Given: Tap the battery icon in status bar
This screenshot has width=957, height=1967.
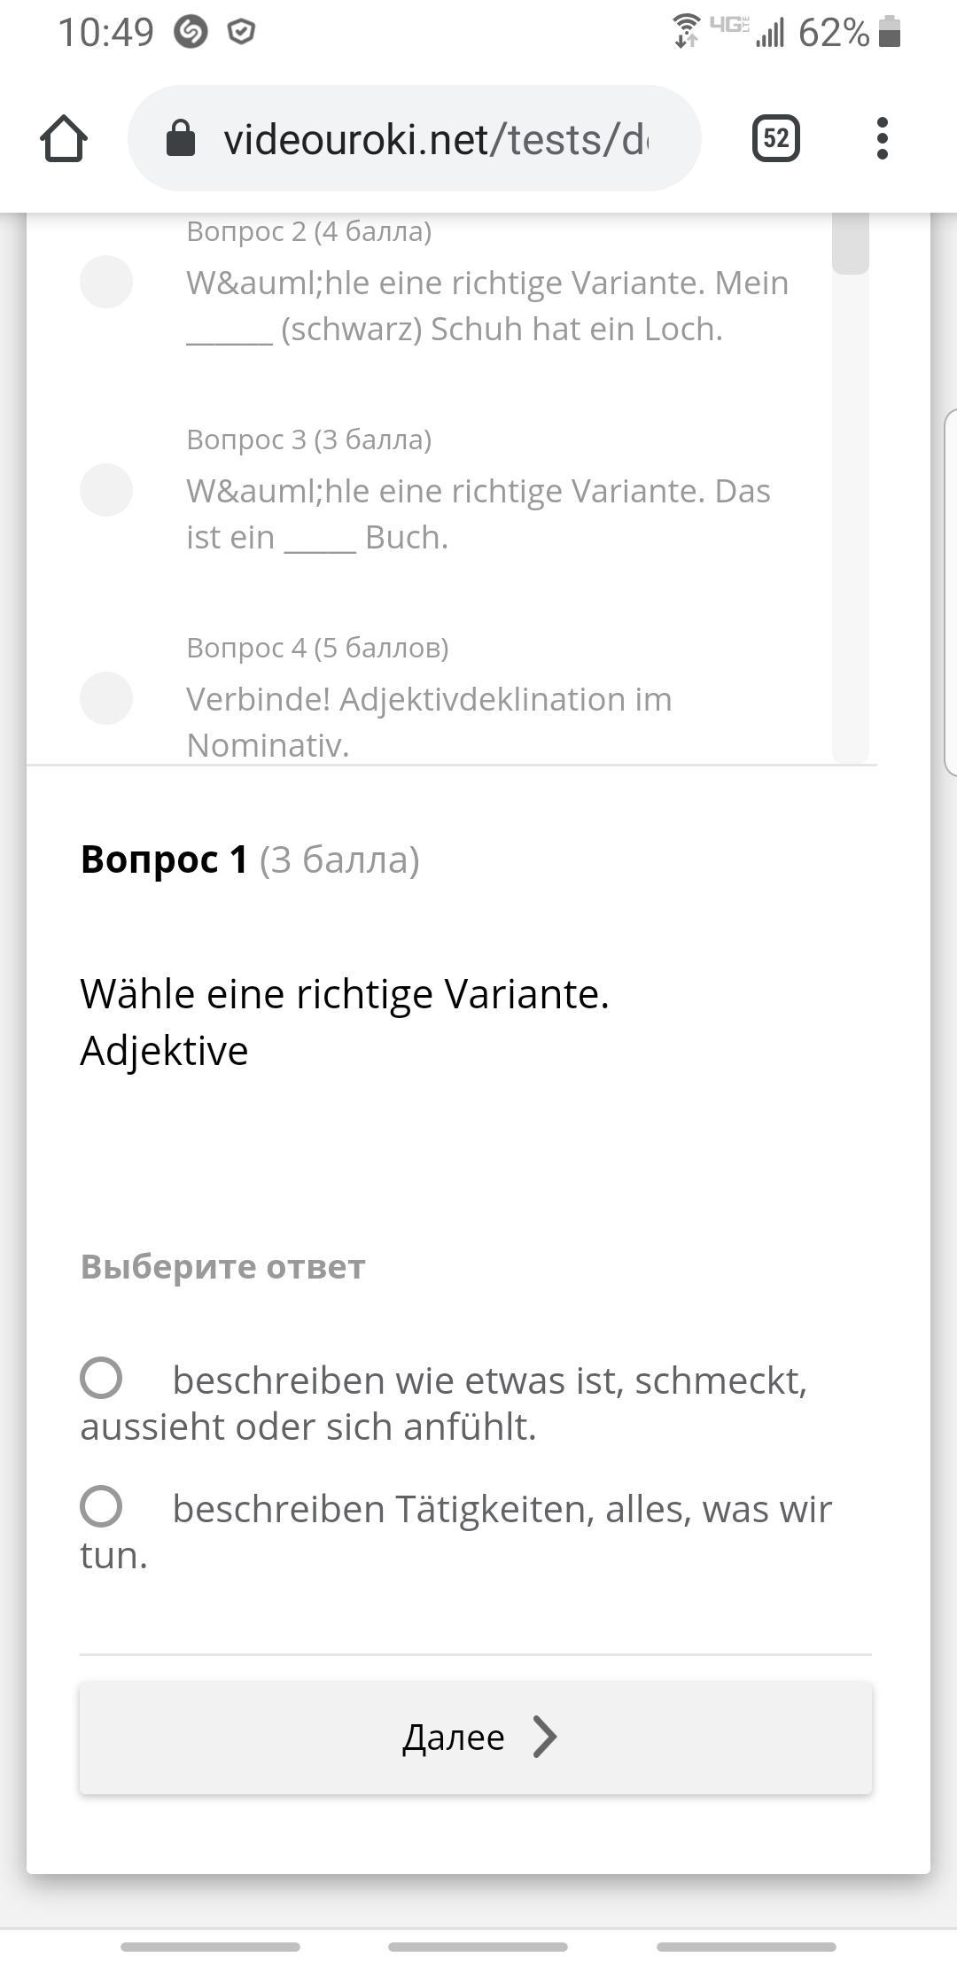Looking at the screenshot, I should tap(890, 33).
